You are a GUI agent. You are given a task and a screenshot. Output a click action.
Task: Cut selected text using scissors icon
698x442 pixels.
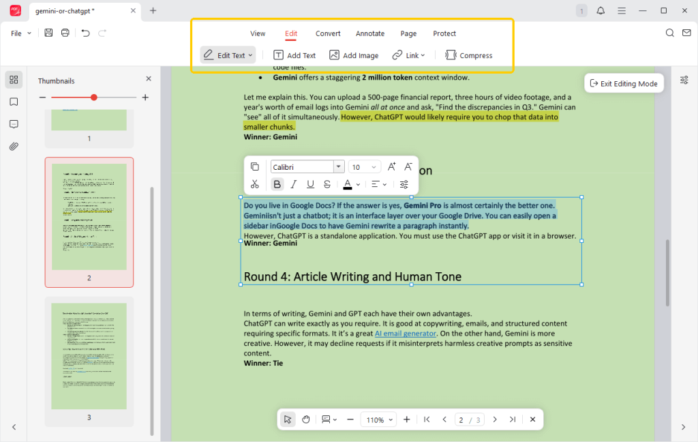click(255, 184)
